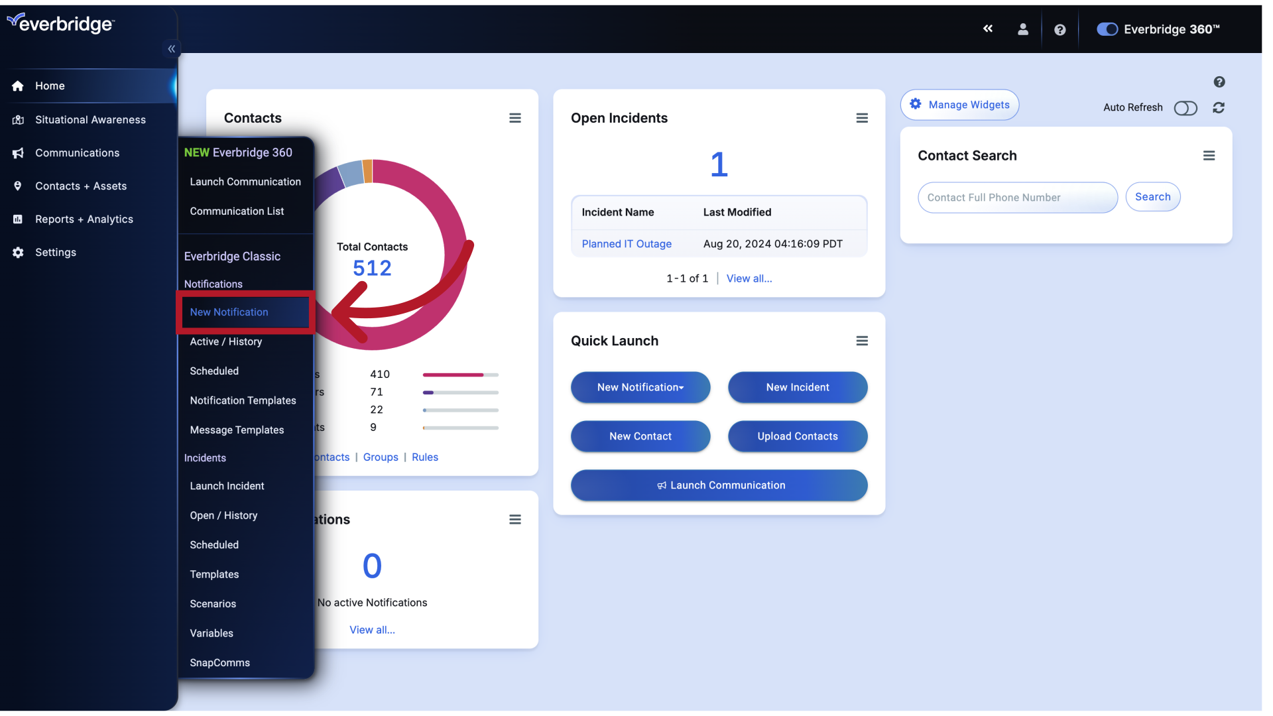Screen dimensions: 1273x716
Task: Click the New Incident button
Action: pyautogui.click(x=798, y=387)
